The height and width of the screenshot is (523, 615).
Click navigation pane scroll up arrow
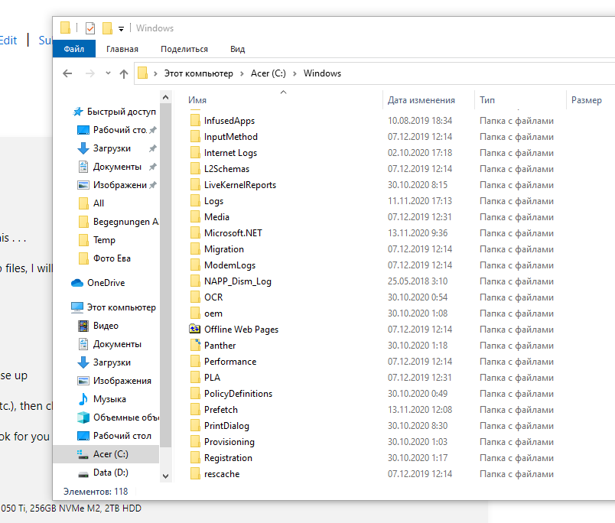pos(165,97)
